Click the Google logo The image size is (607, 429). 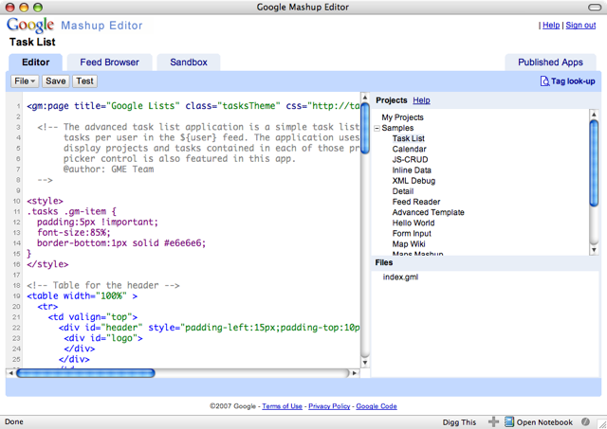[x=30, y=26]
